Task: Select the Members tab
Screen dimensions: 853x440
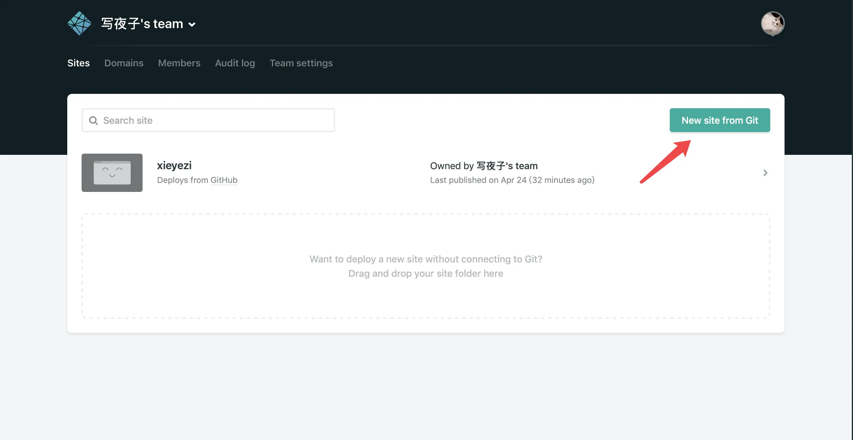Action: tap(179, 63)
